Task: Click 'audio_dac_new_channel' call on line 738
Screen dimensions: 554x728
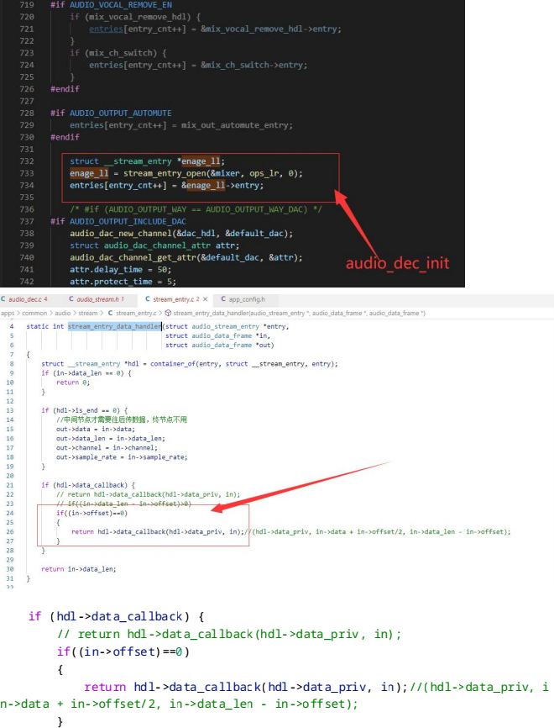Action: [121, 234]
